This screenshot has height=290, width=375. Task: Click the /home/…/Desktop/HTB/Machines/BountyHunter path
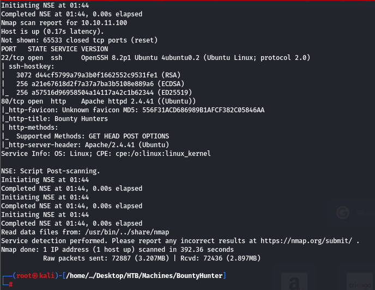(144, 276)
